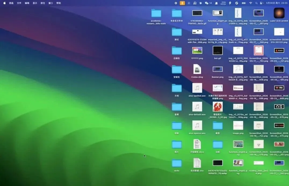Select the 文档 folder
This screenshot has width=289, height=186.
176,88
